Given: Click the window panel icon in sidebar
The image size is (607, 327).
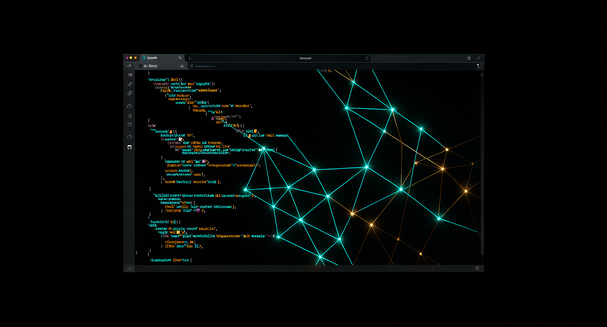Looking at the screenshot, I should coord(129,147).
